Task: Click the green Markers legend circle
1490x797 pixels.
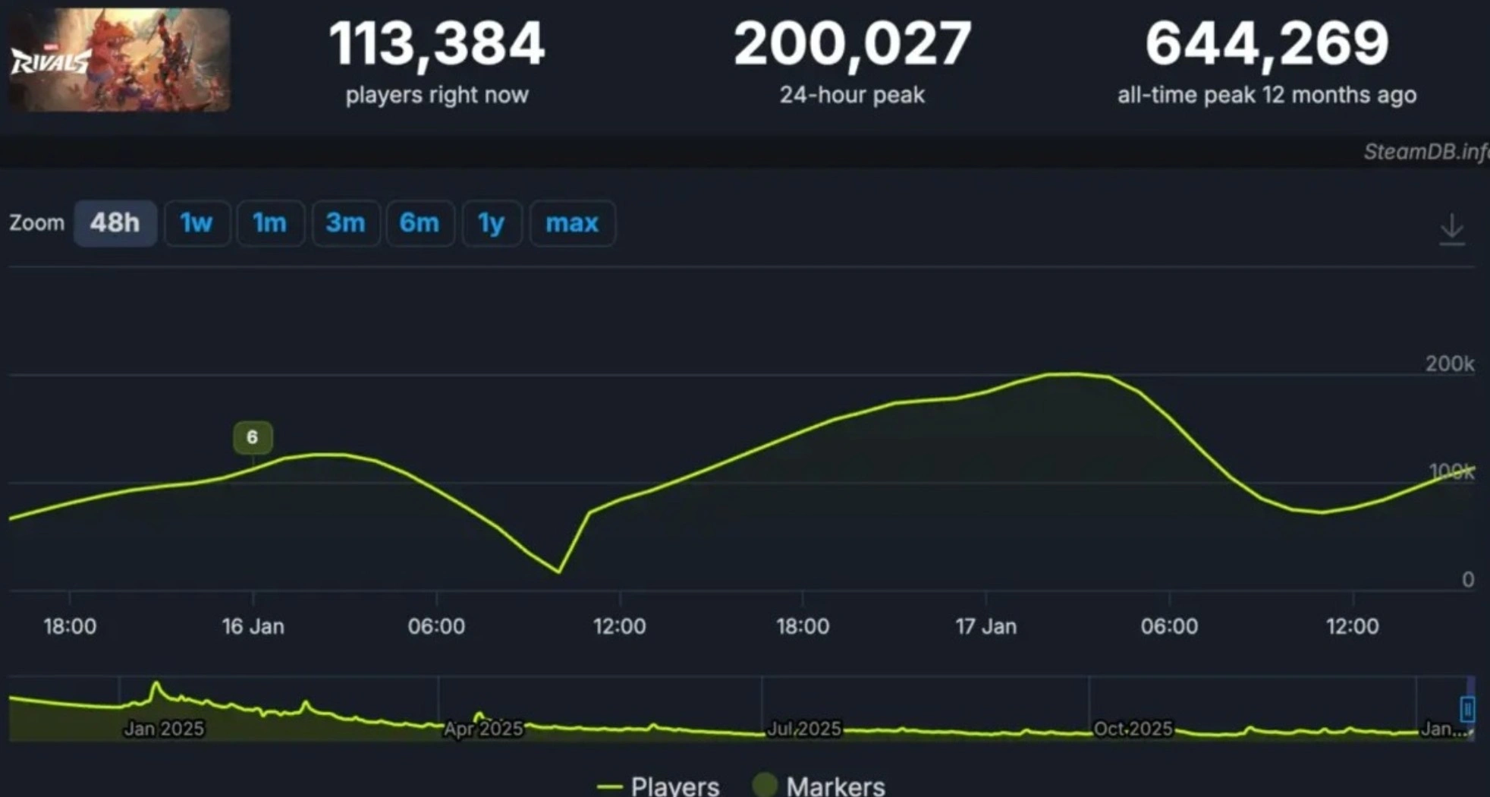Action: (765, 785)
